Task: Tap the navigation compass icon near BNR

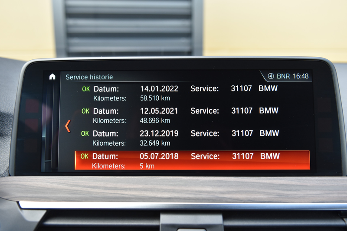Action: click(x=271, y=76)
